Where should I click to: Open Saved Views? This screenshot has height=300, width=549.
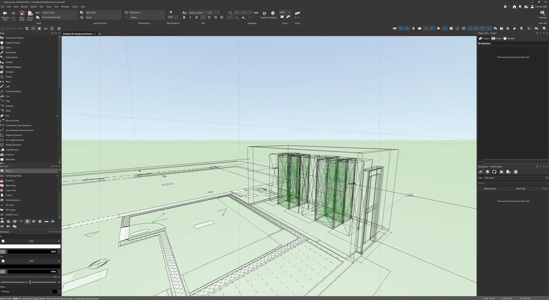pos(30,15)
